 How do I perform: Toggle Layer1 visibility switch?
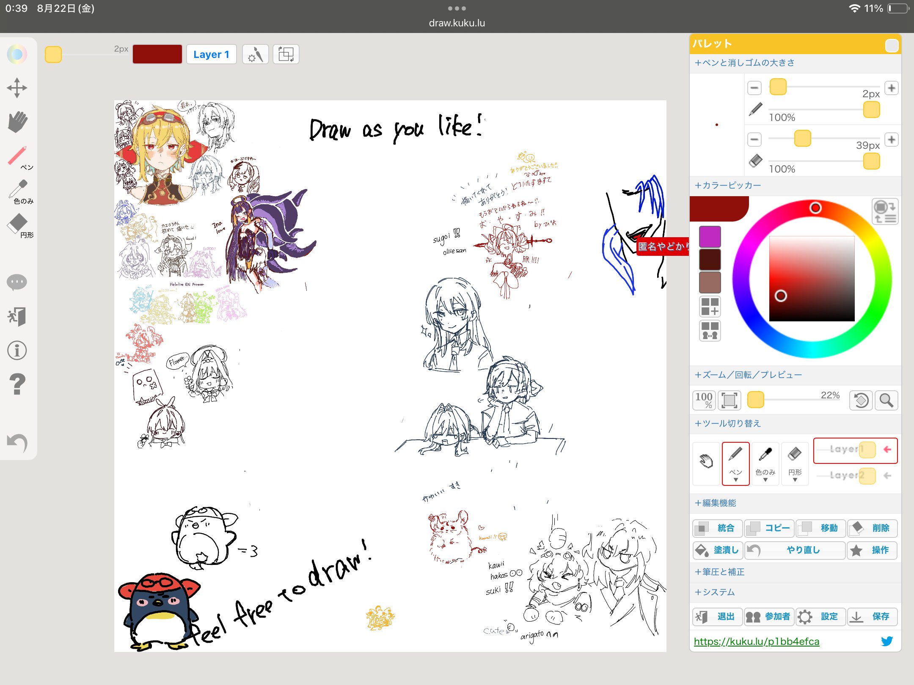867,450
